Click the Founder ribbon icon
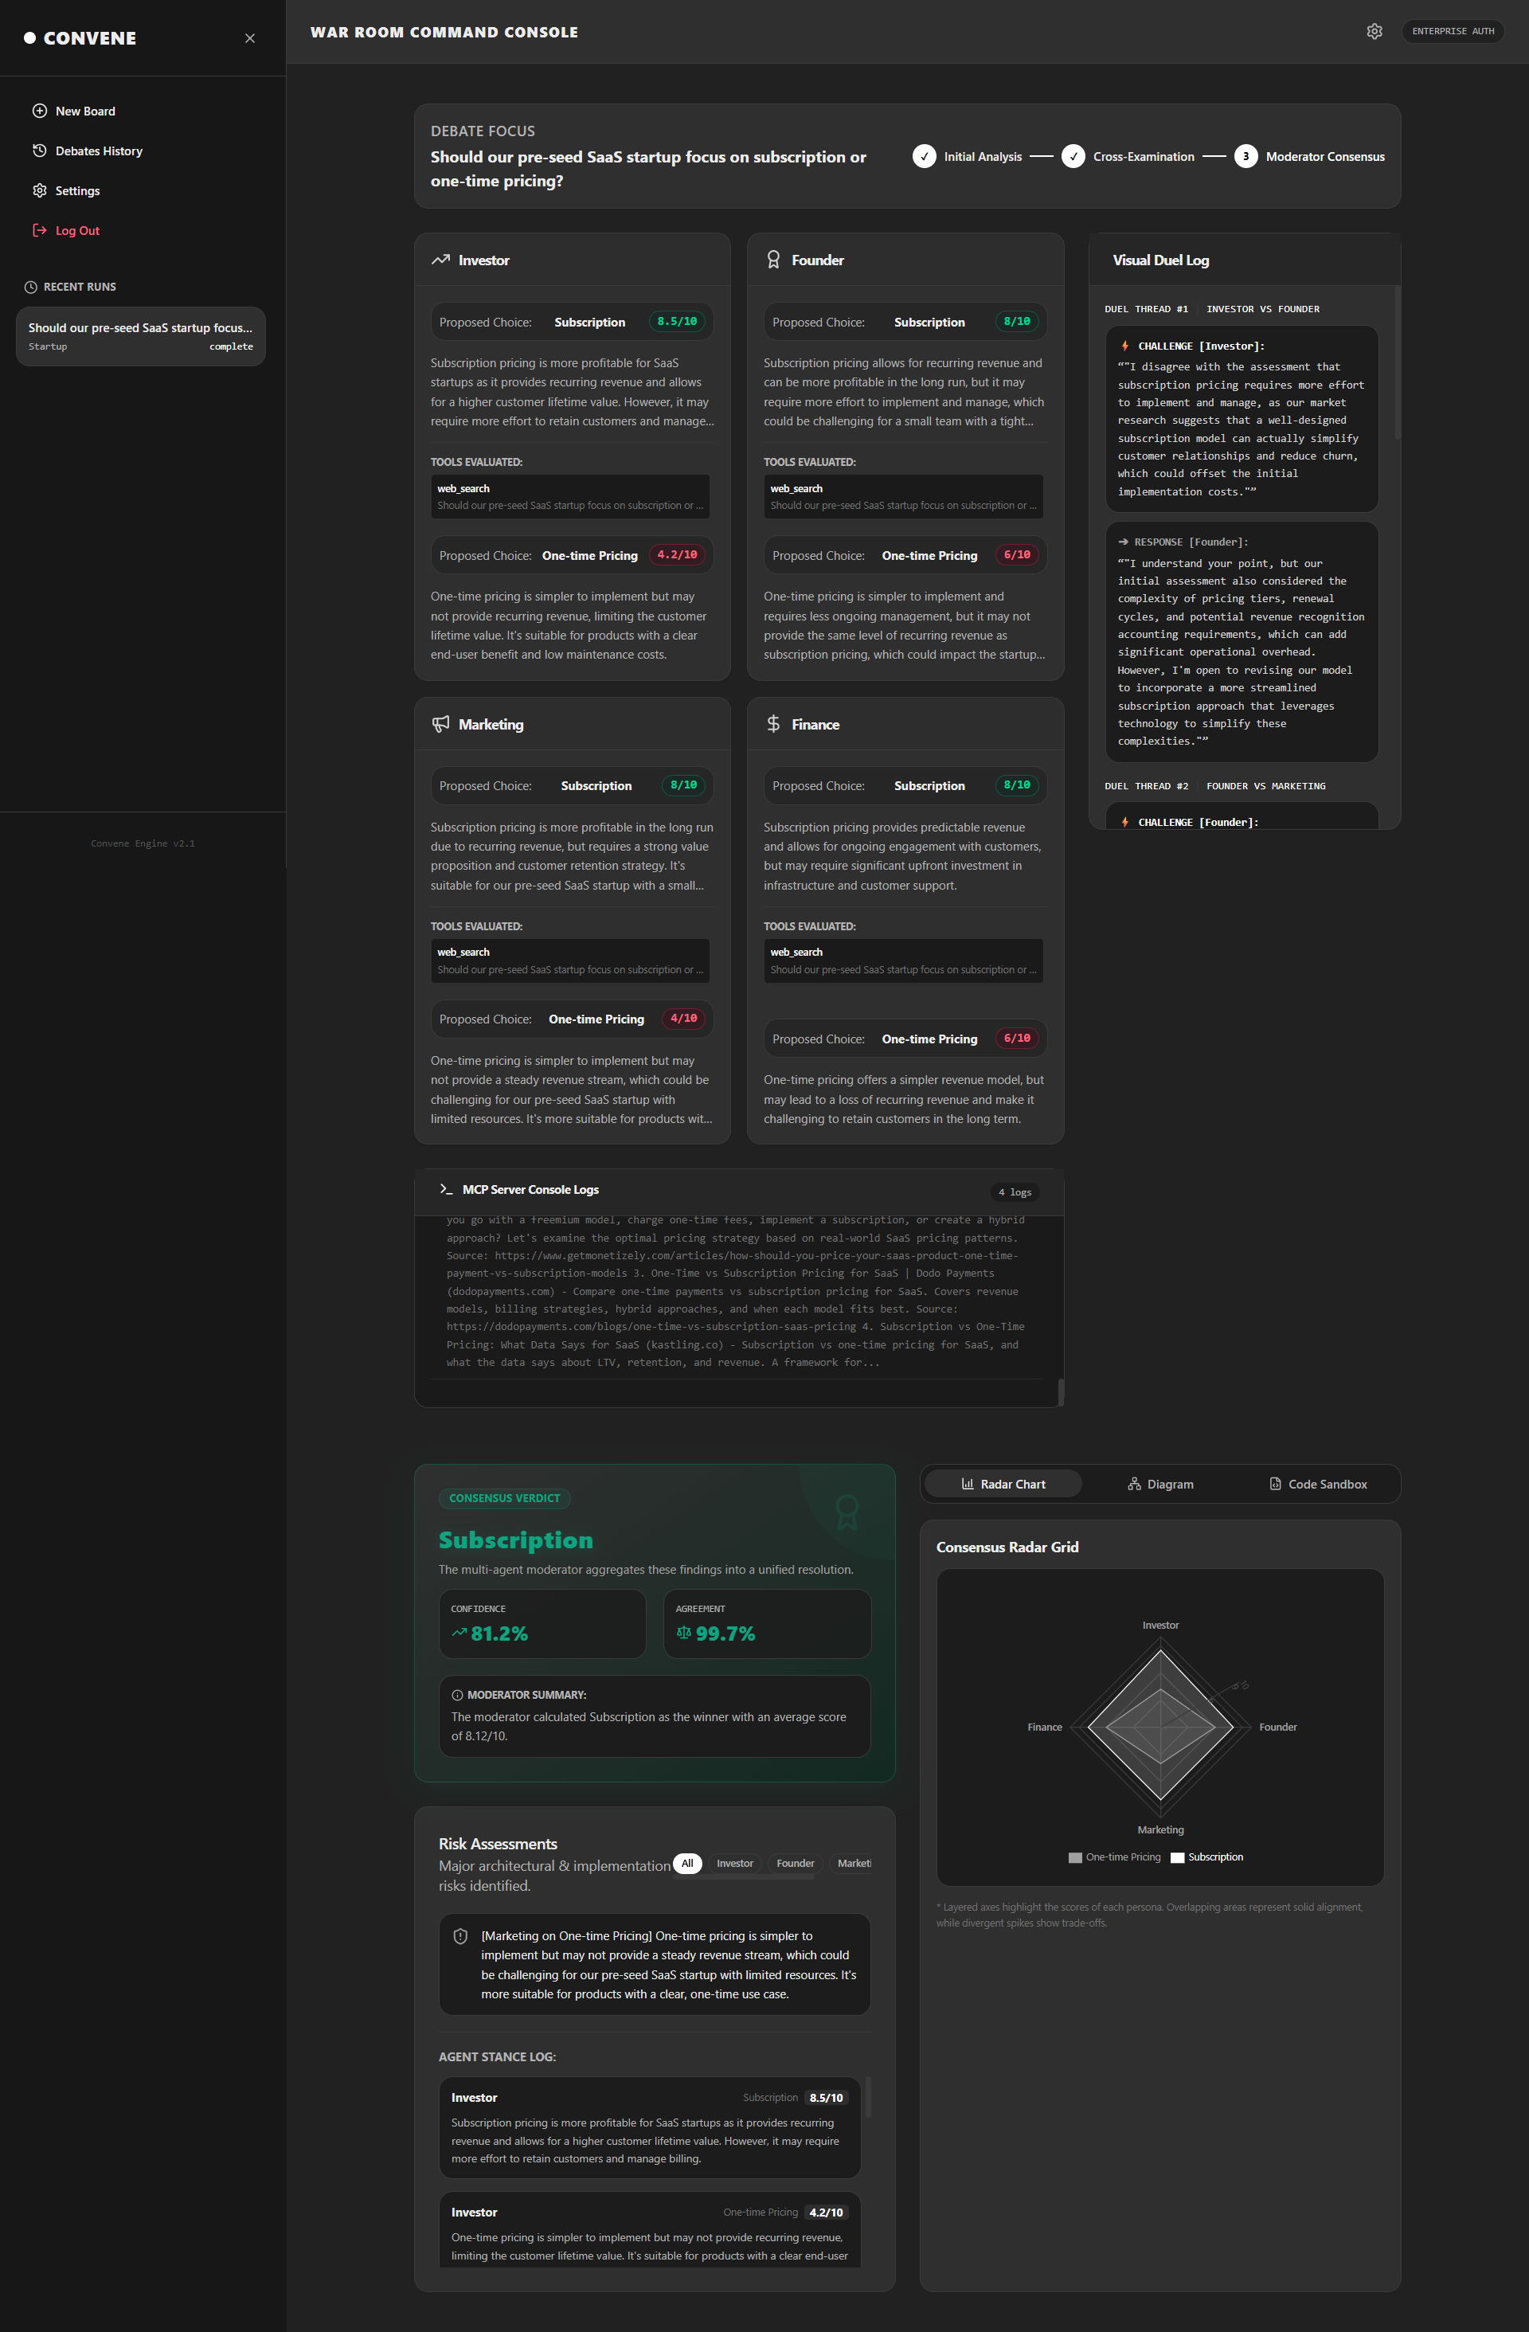 pos(772,260)
